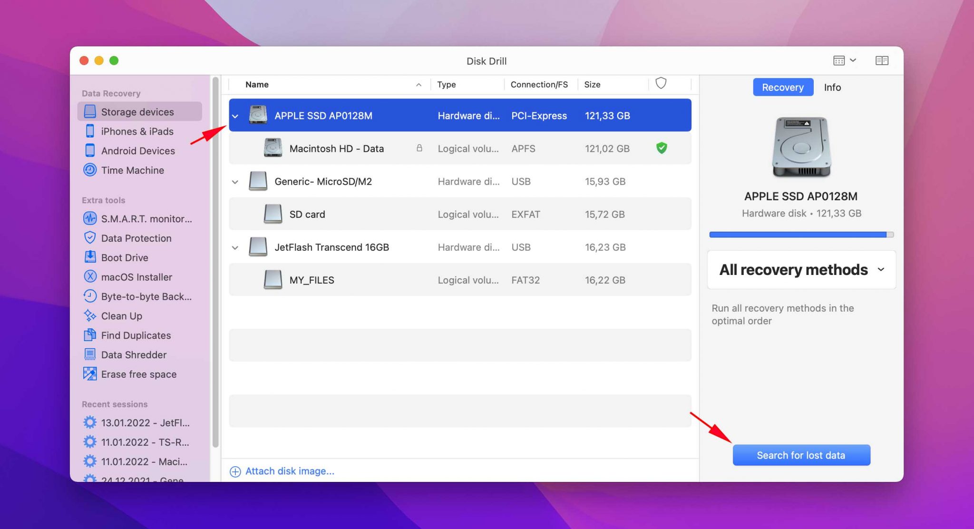Screen dimensions: 974x529
Task: Click the Byte-to-byte Backup icon
Action: 90,296
